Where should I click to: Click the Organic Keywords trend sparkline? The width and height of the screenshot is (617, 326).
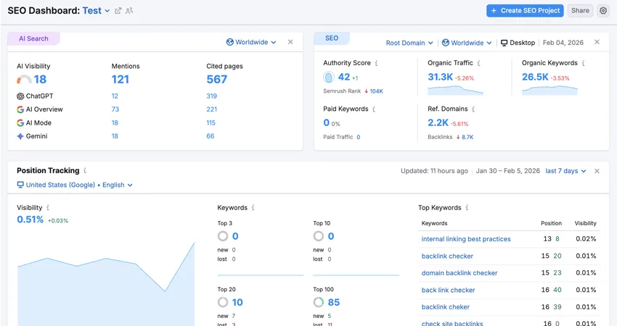click(549, 91)
